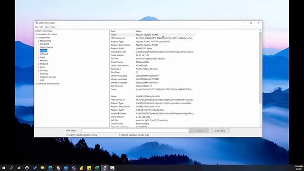Expand the Software Environment node
The width and height of the screenshot is (304, 171).
(36, 84)
